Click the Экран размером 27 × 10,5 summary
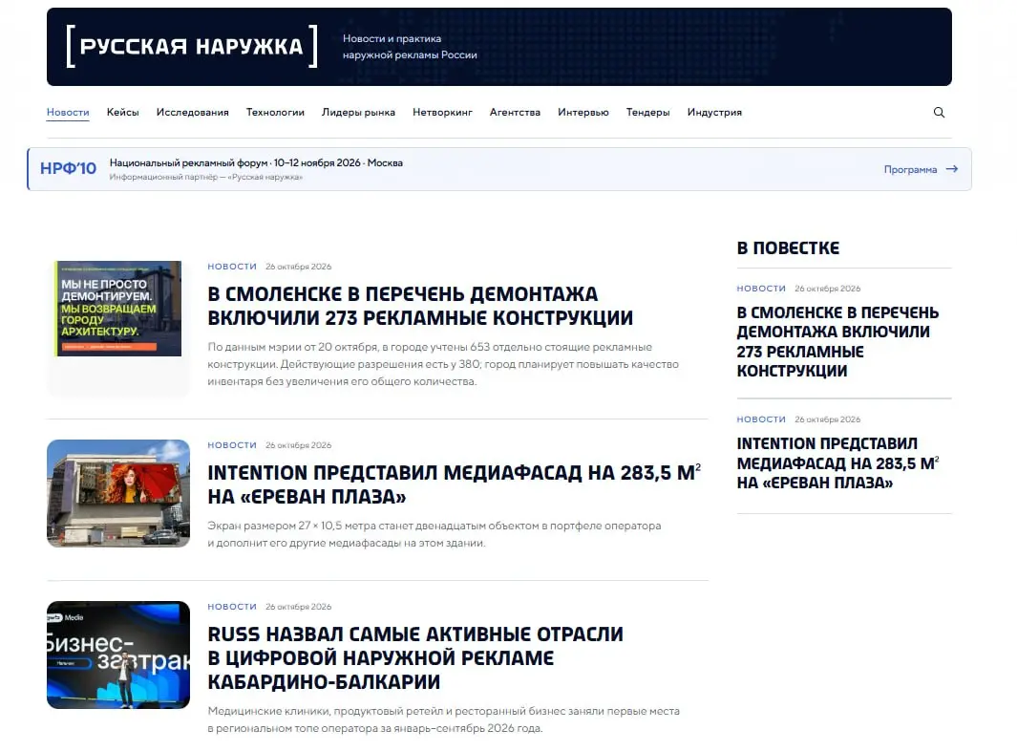This screenshot has width=1017, height=752. click(434, 534)
